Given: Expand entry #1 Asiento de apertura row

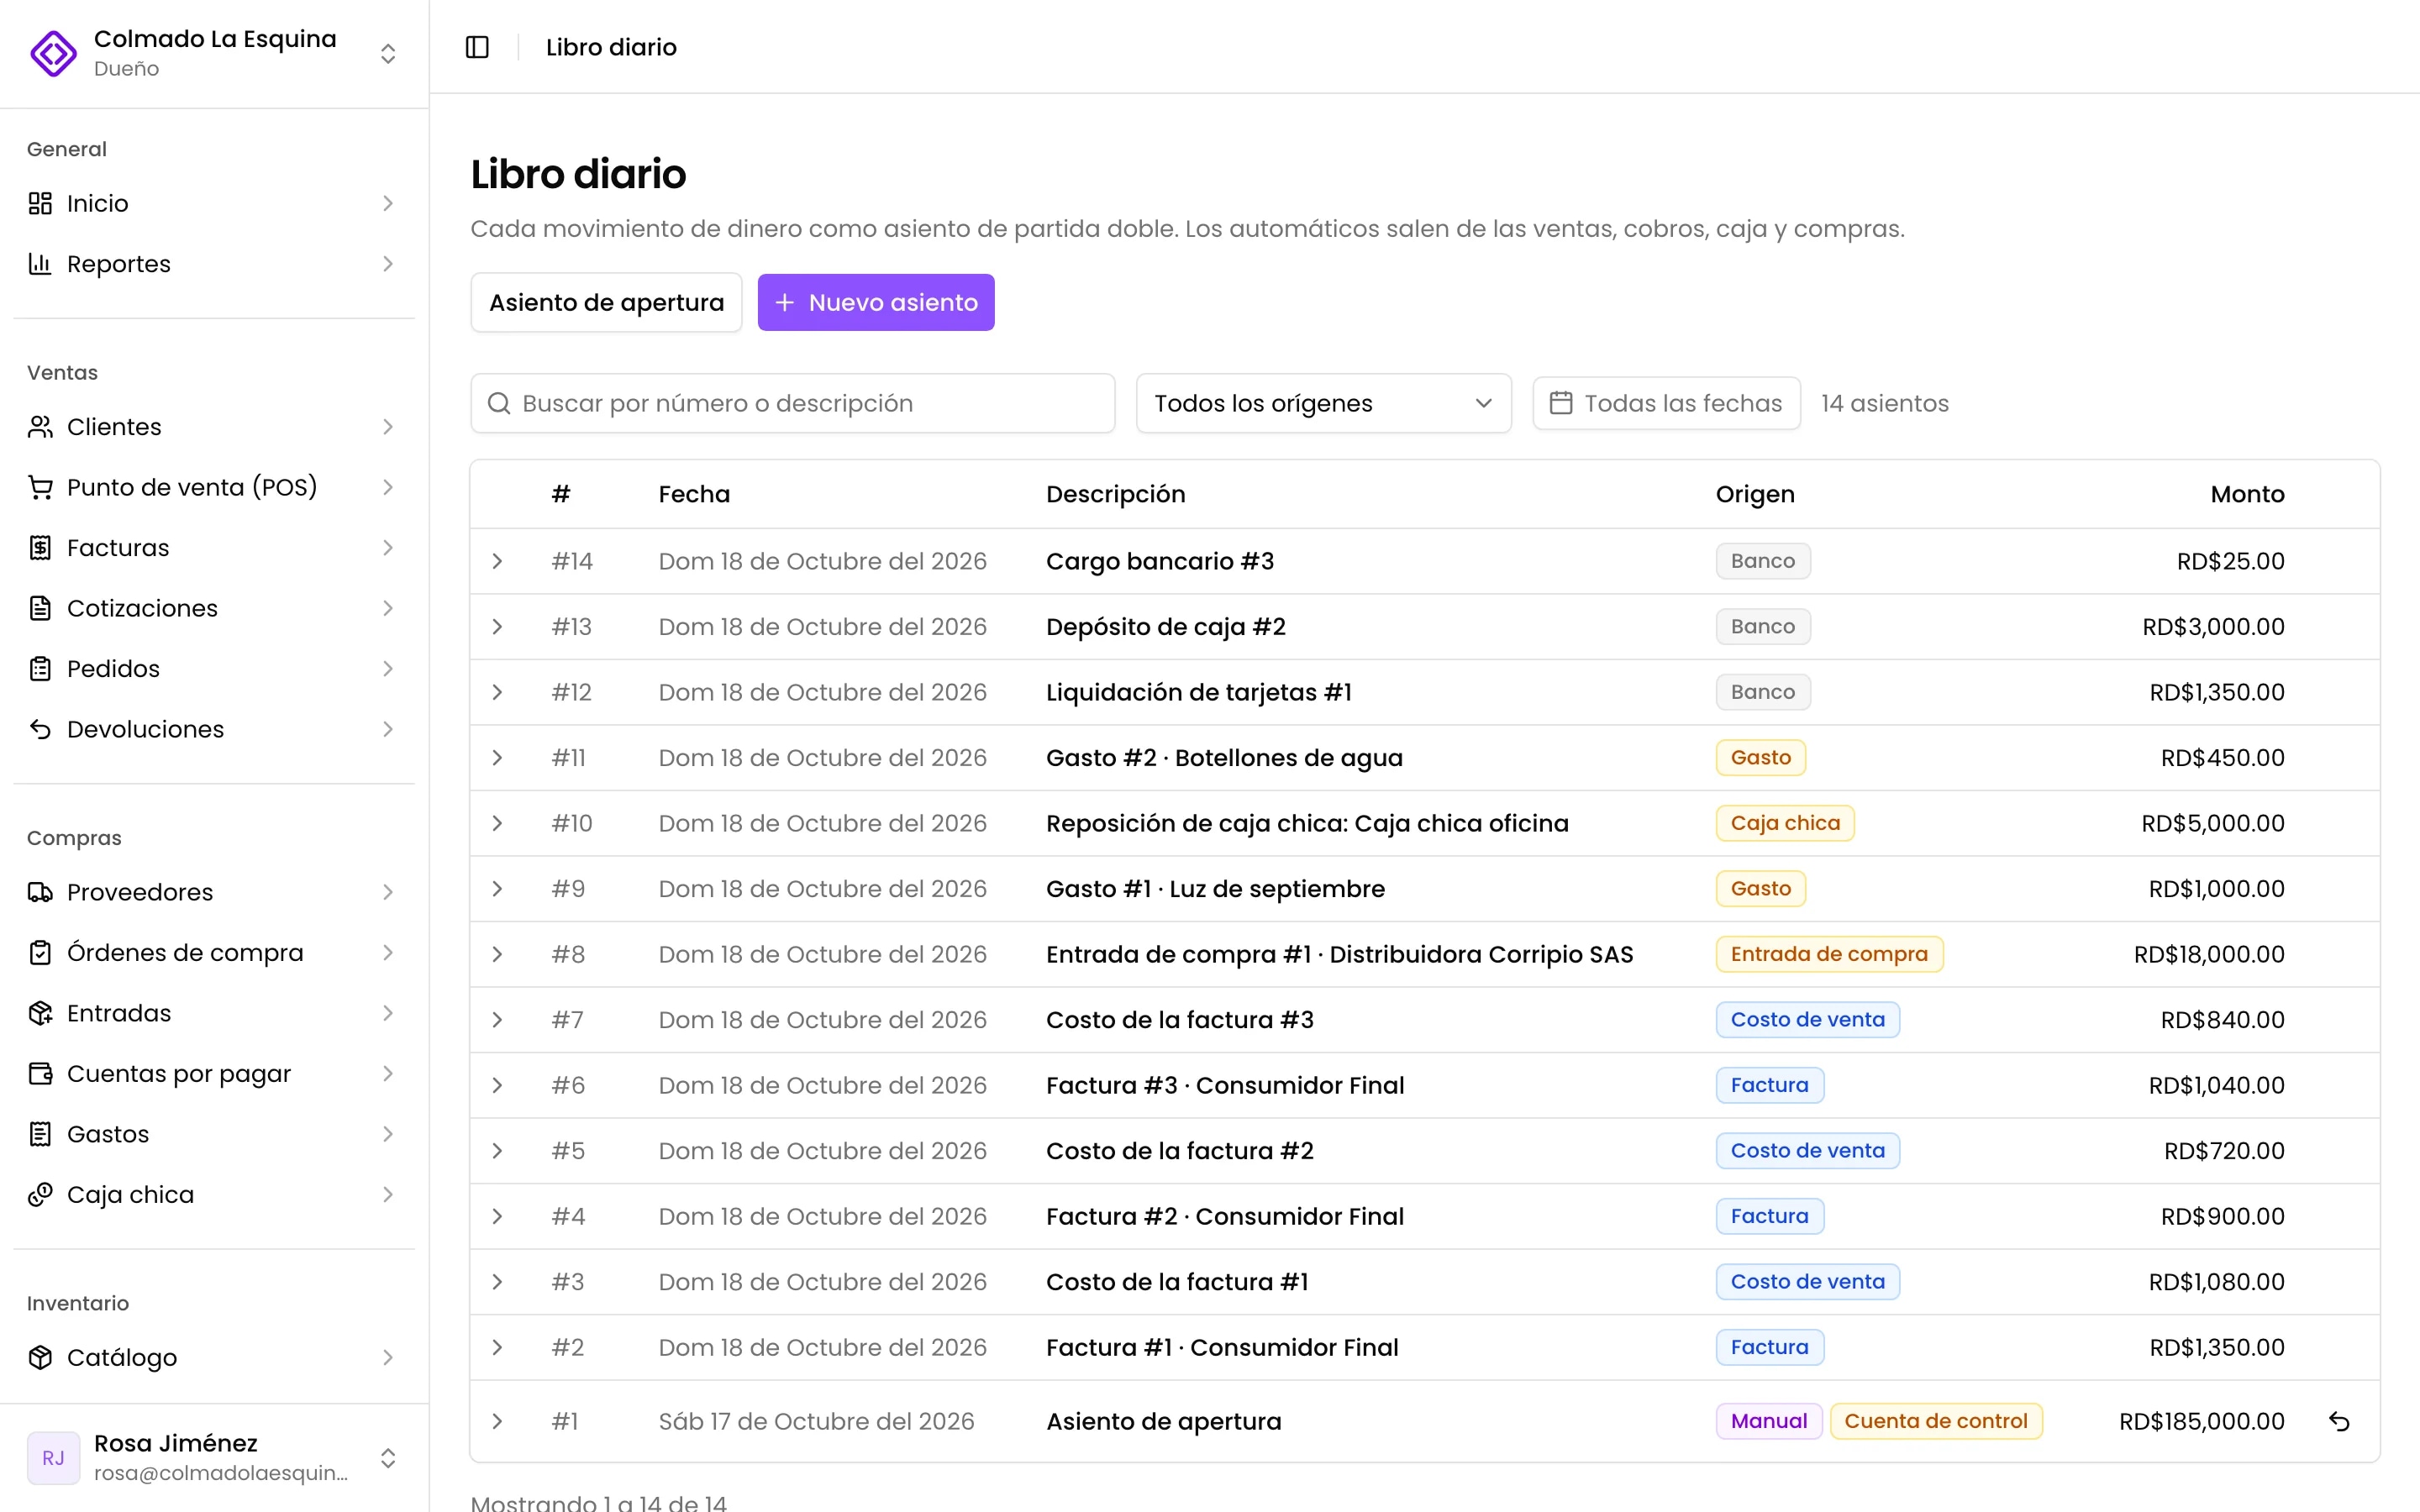Looking at the screenshot, I should (497, 1421).
